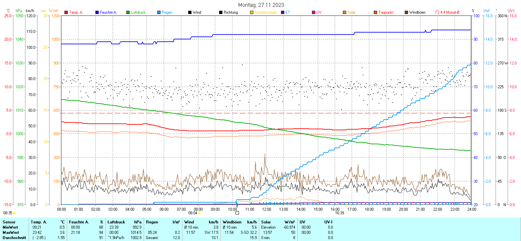Screen dimensions: 521x241
Task: Click the red Temp. A. legend square
Action: [x=66, y=12]
